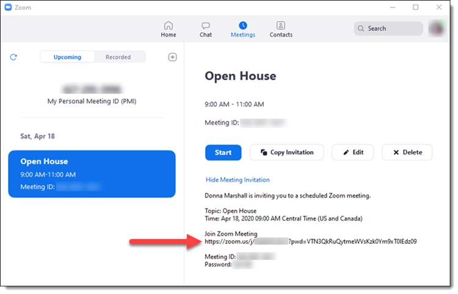Screen dimensions: 458x294
Task: Click the magnifier icon in Search
Action: [361, 29]
